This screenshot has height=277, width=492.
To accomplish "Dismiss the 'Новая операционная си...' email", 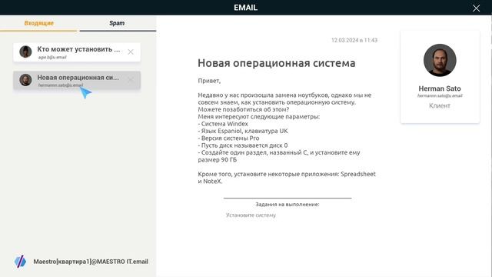I will [x=131, y=80].
